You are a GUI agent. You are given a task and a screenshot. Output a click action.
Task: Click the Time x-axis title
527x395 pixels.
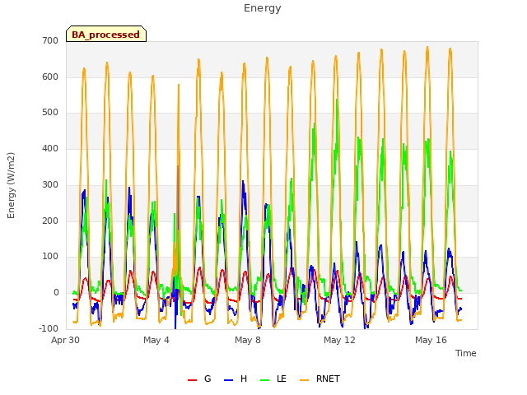[x=465, y=353]
